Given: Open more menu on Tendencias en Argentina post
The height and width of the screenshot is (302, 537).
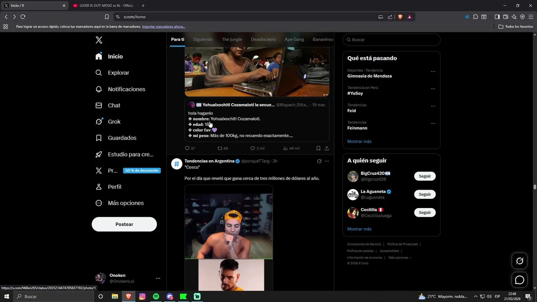Looking at the screenshot, I should coord(327,161).
